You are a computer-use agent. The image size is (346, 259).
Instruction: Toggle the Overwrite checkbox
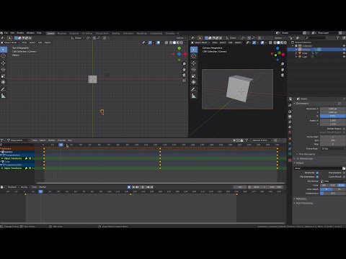(317, 173)
